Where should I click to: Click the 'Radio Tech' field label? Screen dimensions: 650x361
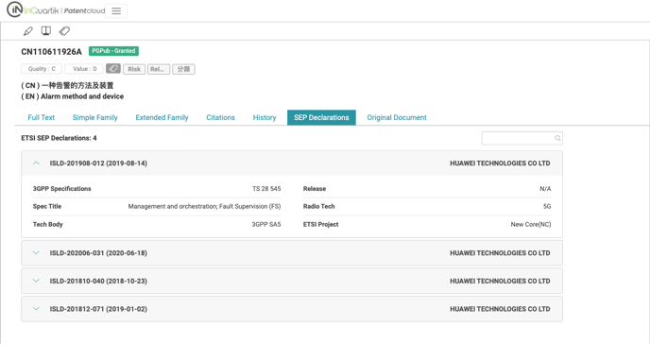[318, 206]
